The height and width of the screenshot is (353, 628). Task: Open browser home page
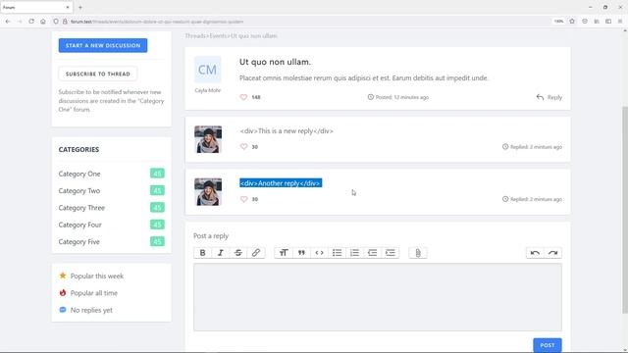[43, 22]
